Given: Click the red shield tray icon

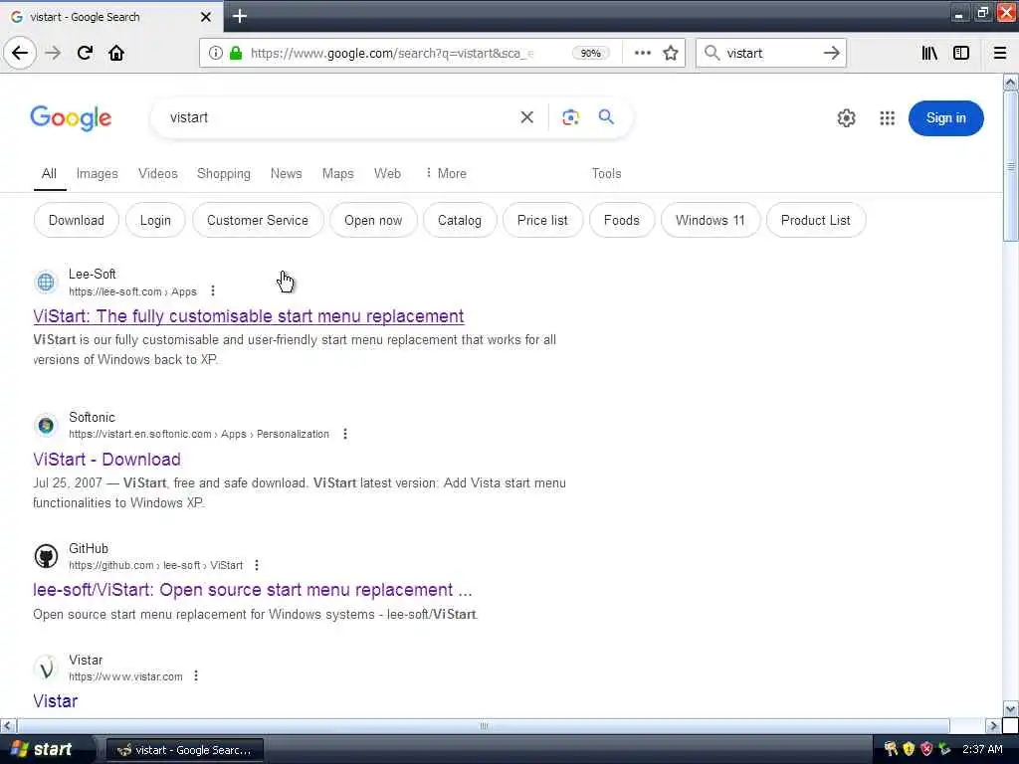Looking at the screenshot, I should (926, 749).
